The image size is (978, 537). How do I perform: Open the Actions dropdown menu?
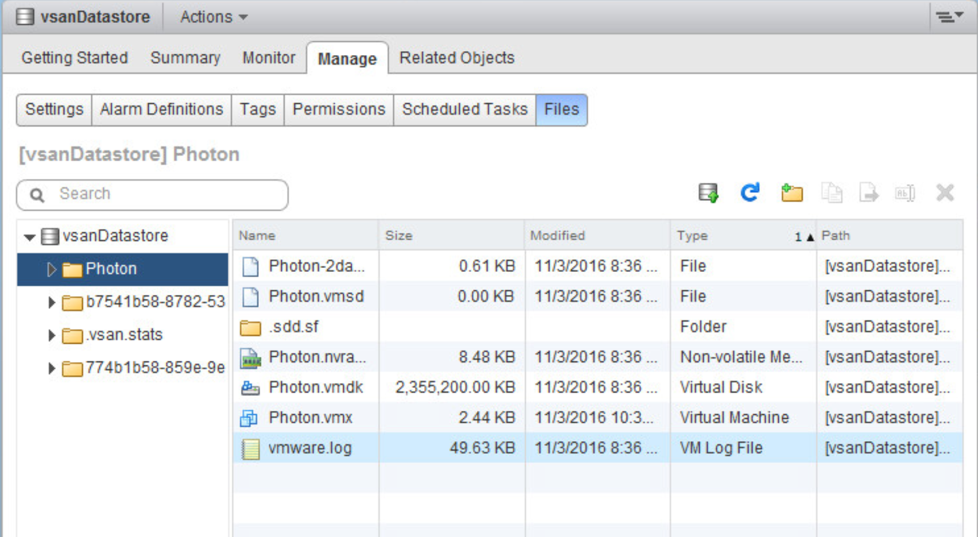click(x=214, y=17)
